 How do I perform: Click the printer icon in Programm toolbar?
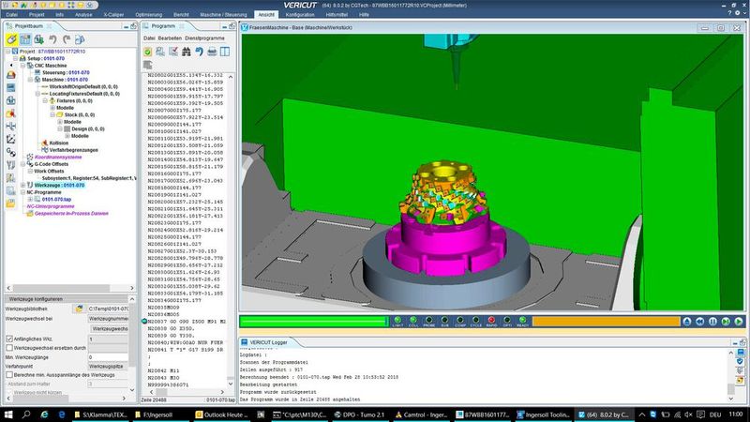[212, 52]
